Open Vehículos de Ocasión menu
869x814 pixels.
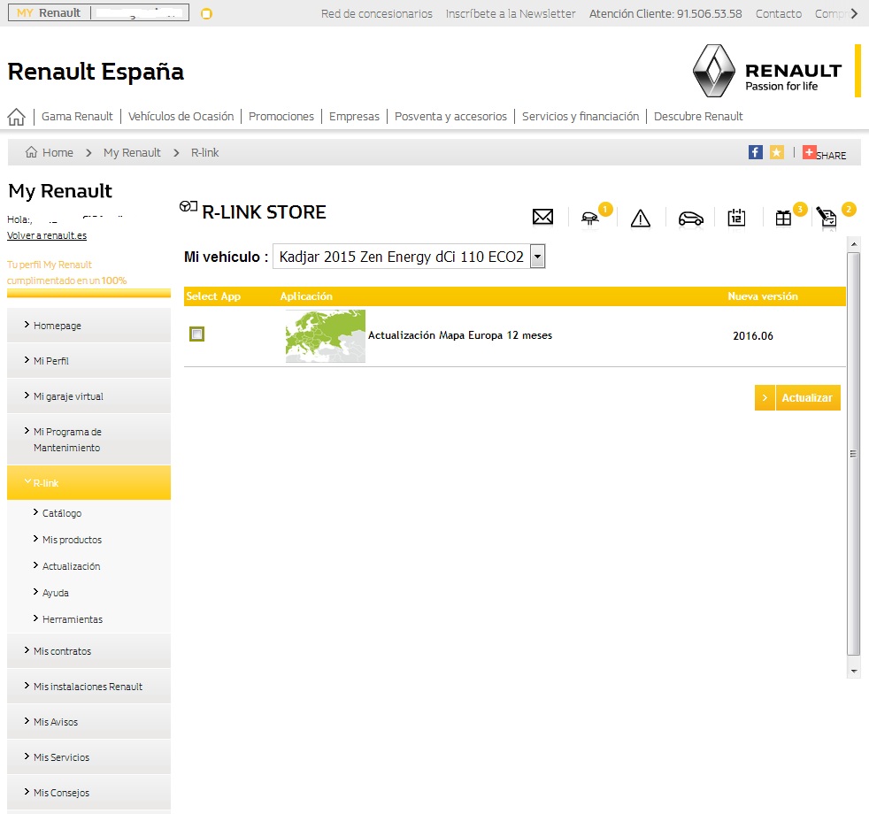(181, 117)
